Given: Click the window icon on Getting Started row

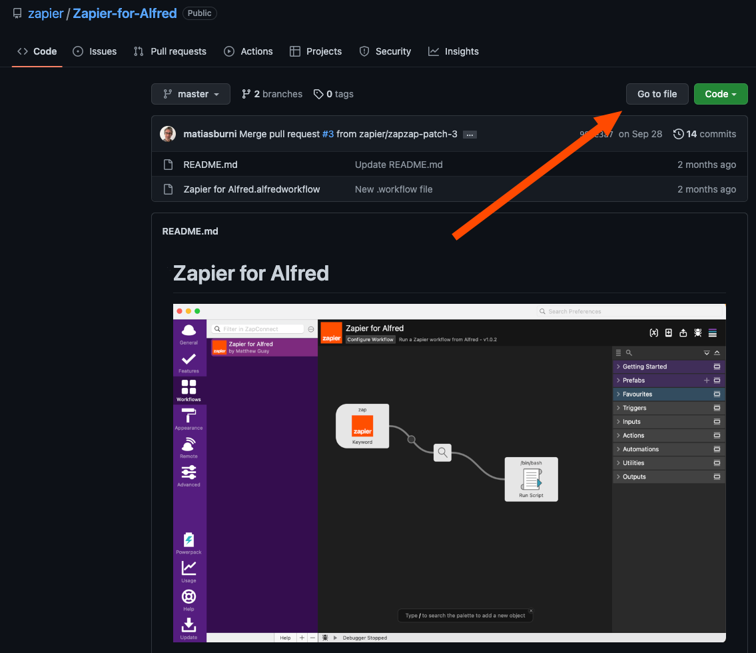Looking at the screenshot, I should point(717,366).
